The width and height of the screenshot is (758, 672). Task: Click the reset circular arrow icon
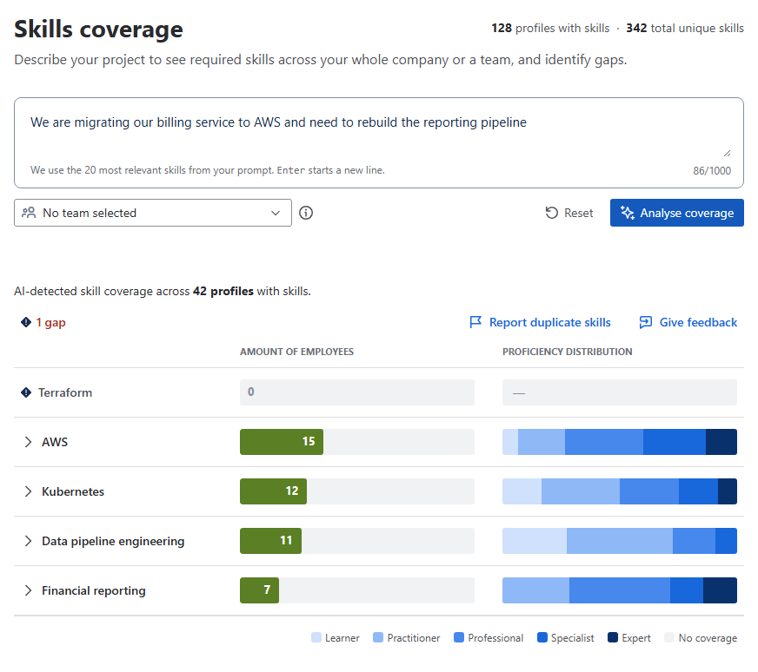coord(552,213)
